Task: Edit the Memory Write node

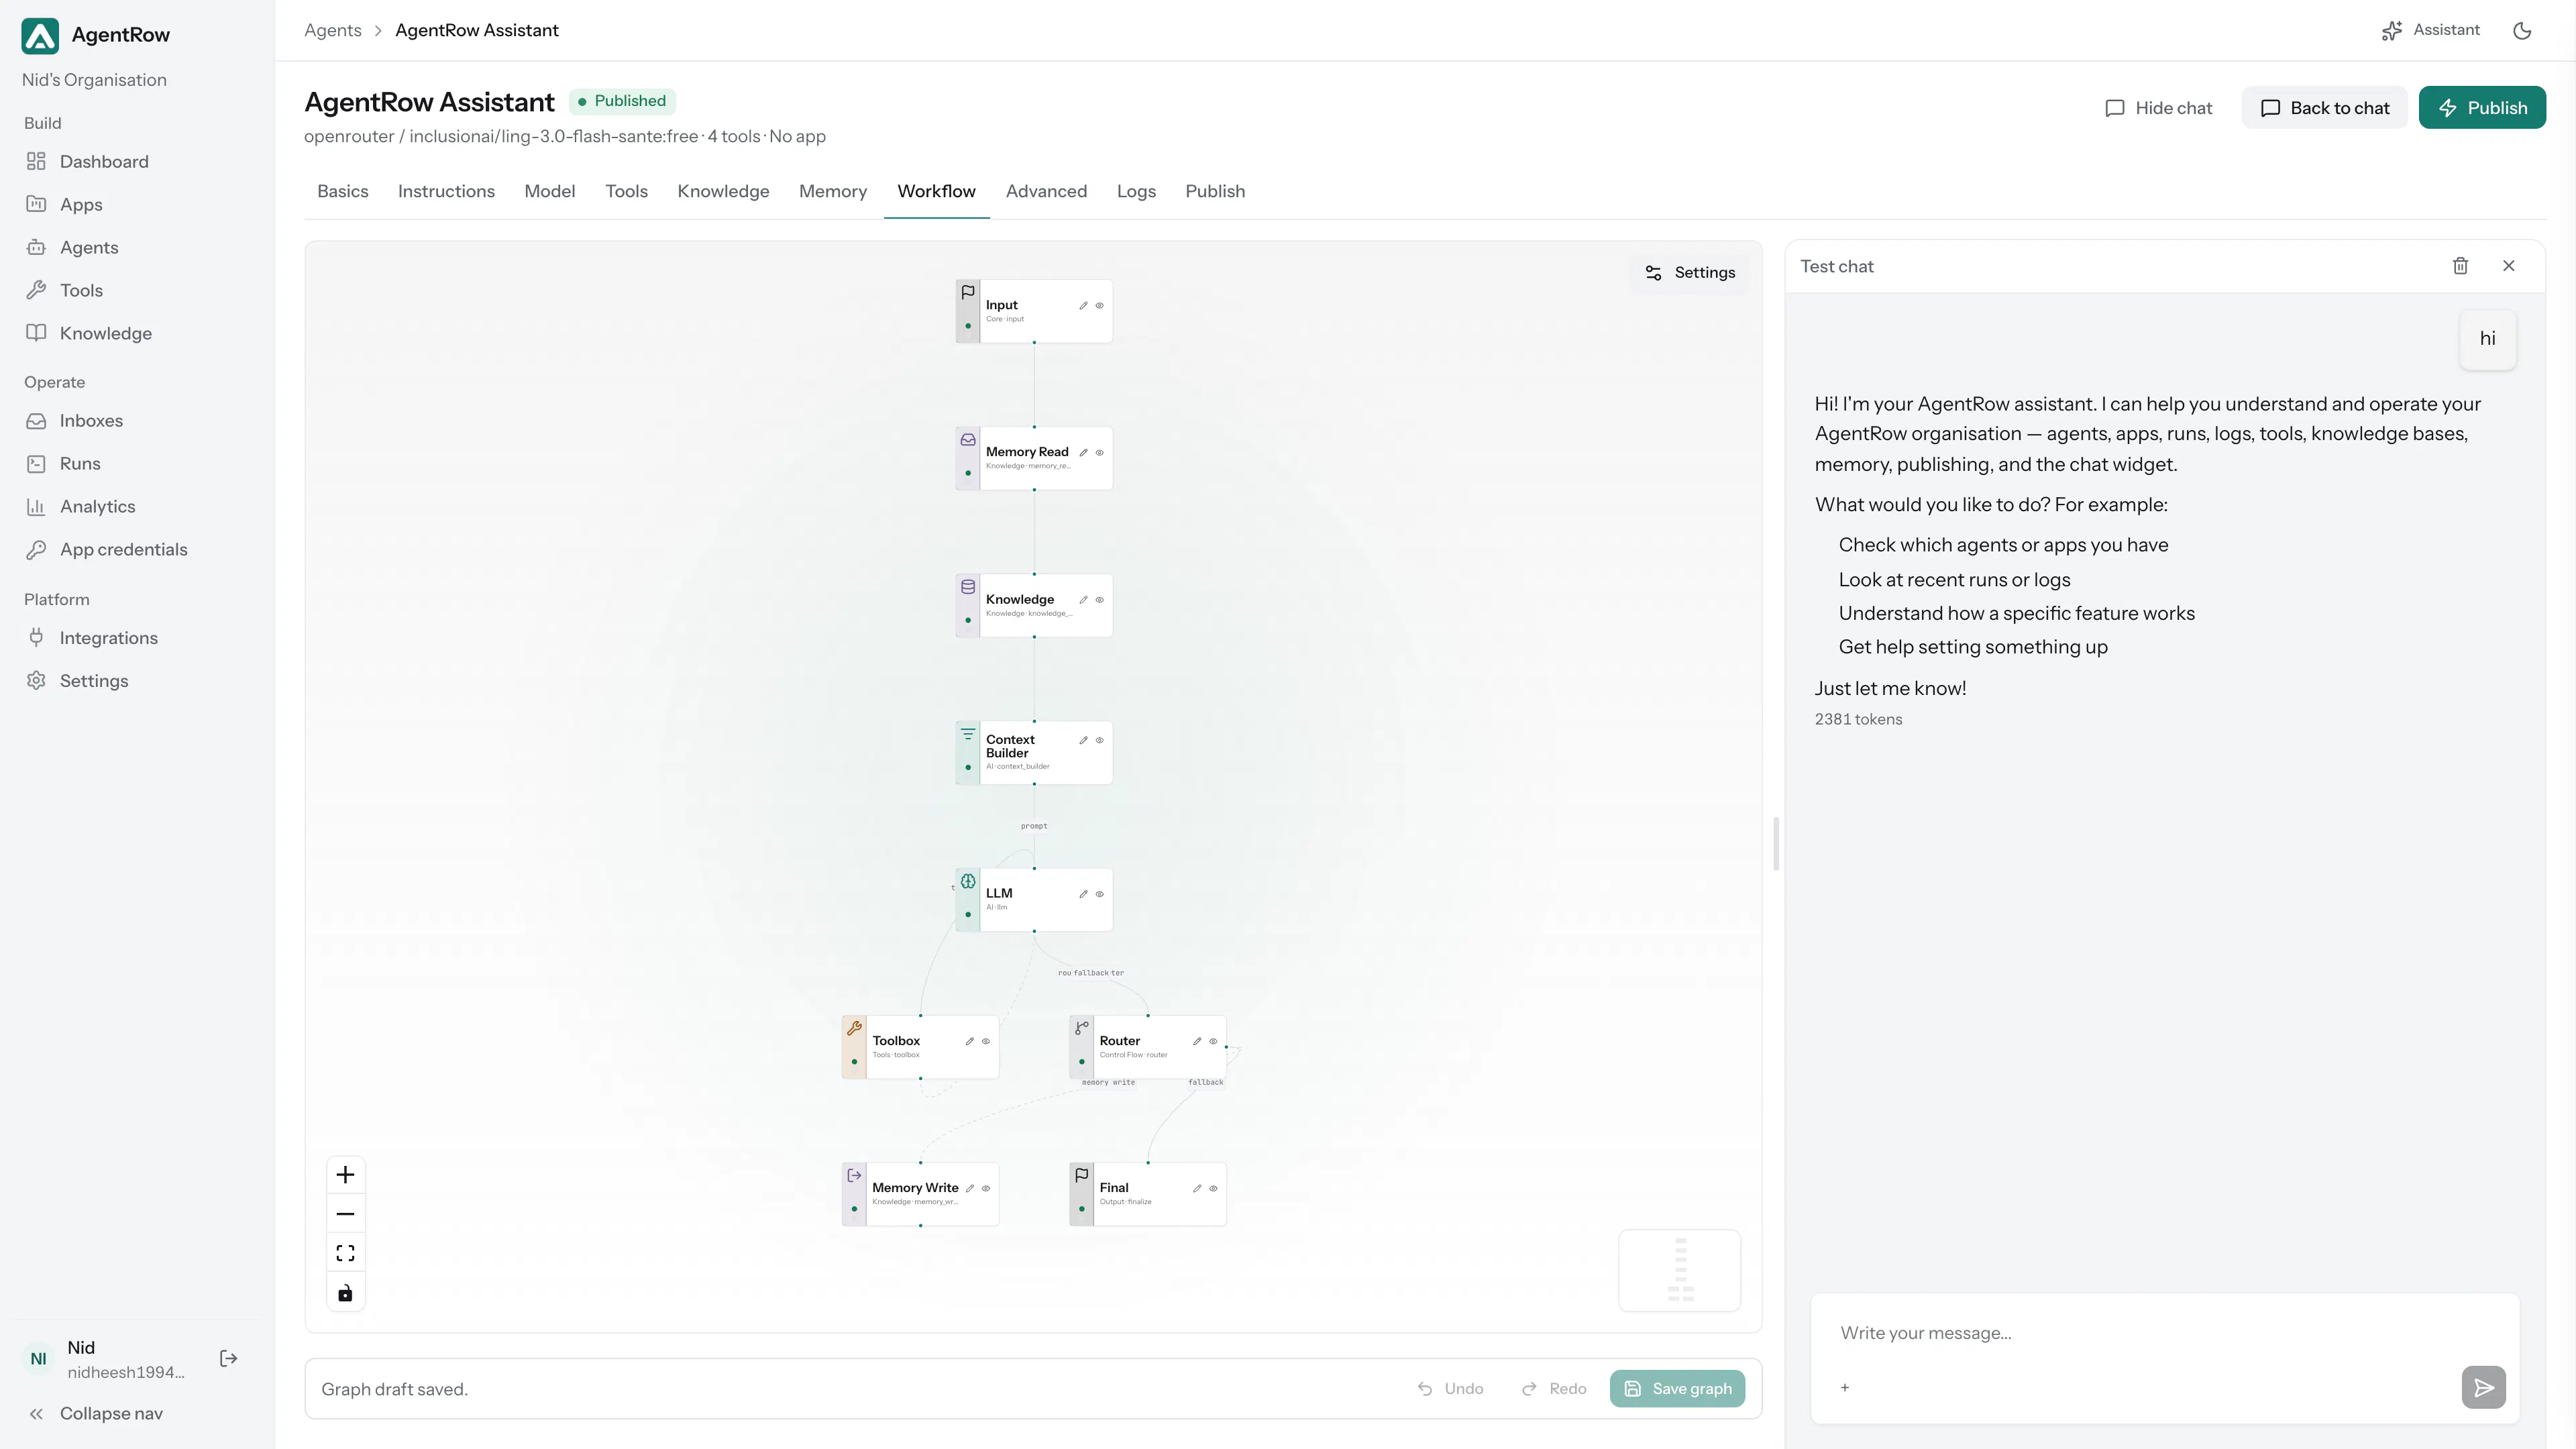Action: [x=969, y=1189]
